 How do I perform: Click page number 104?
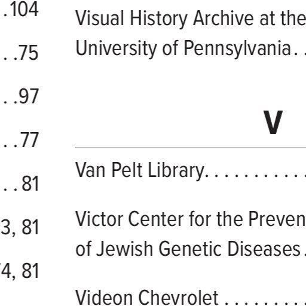[x=25, y=10]
